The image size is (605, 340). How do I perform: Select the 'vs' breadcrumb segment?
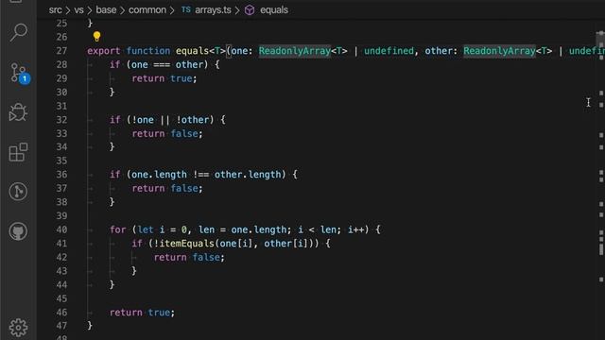click(78, 10)
